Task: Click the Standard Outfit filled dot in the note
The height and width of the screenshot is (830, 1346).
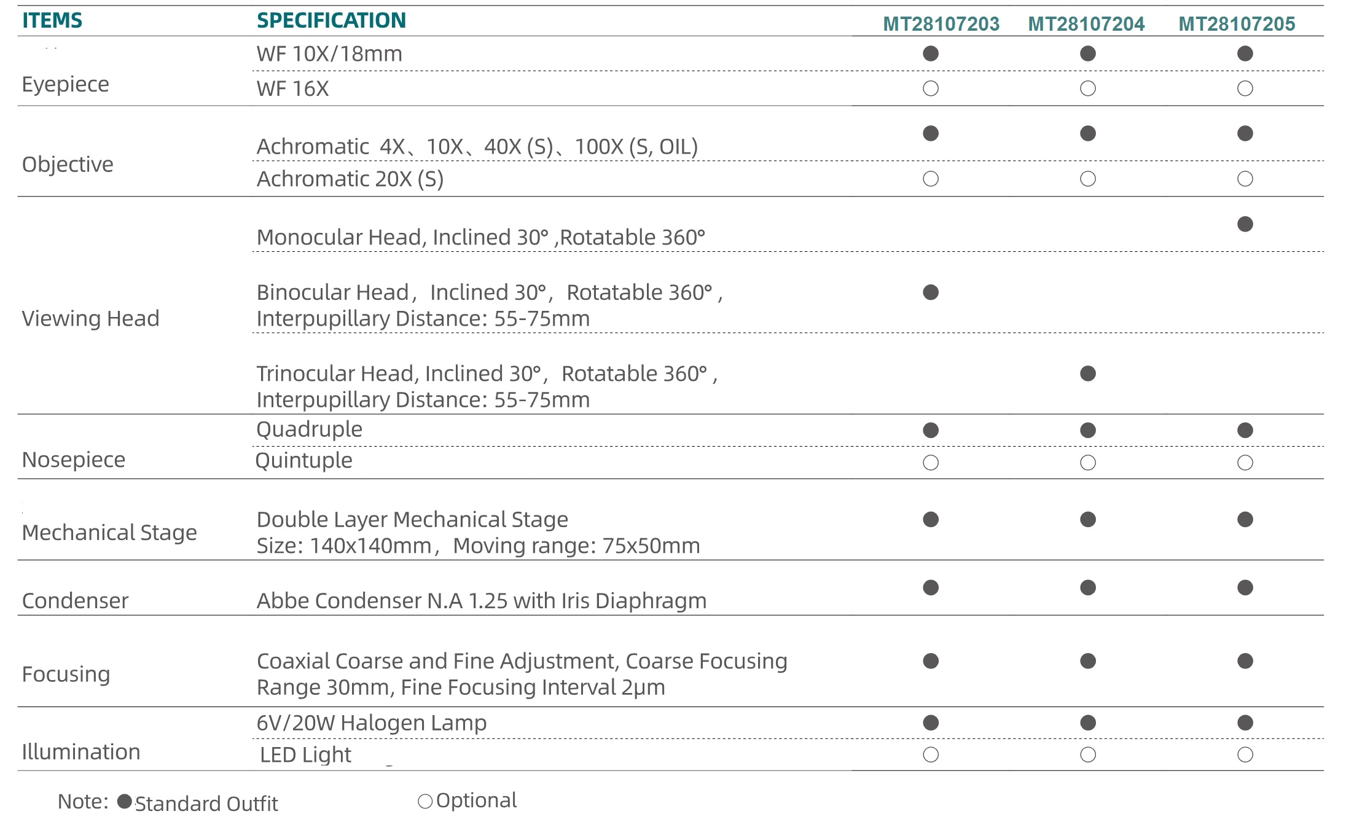Action: [125, 801]
